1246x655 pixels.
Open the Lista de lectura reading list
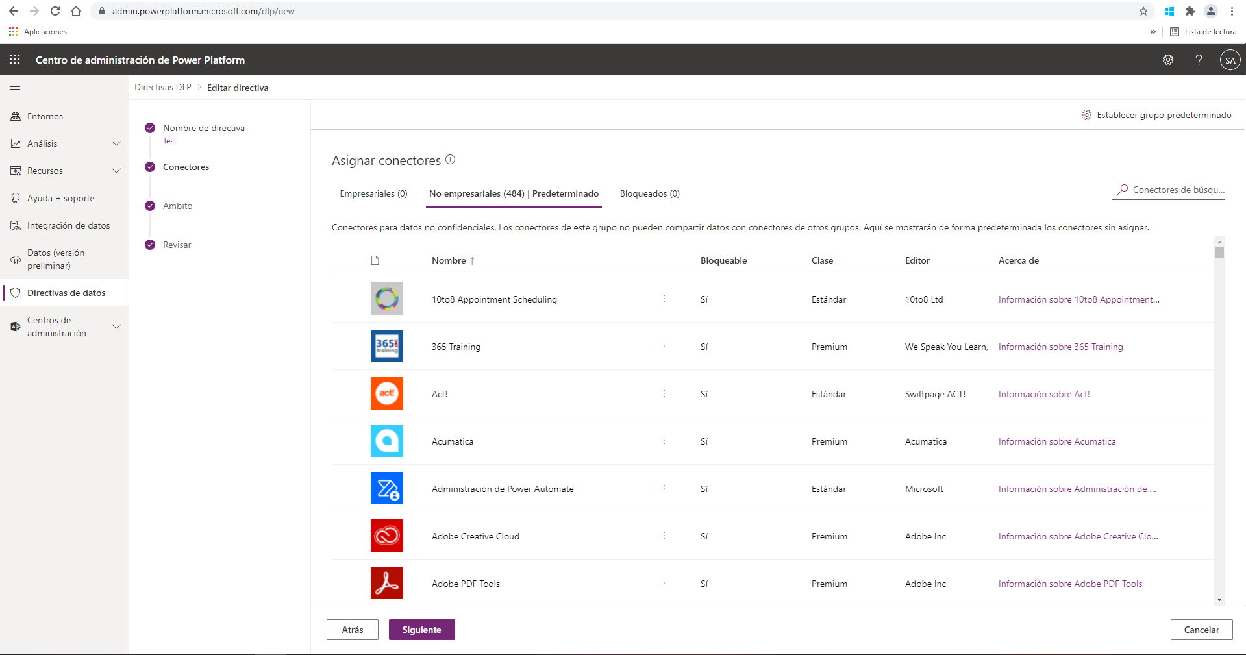(x=1203, y=32)
